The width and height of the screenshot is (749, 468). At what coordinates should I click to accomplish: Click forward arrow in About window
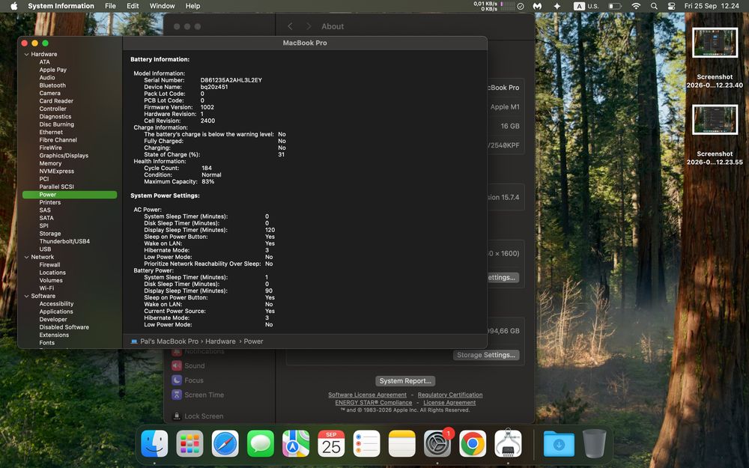tap(309, 26)
